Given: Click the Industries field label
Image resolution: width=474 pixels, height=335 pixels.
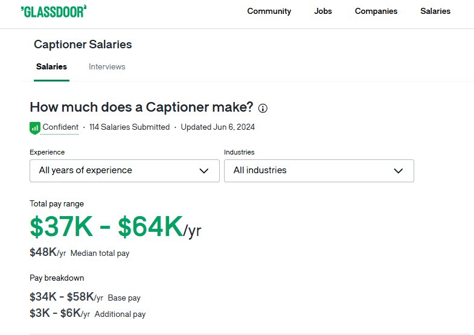Looking at the screenshot, I should pos(239,152).
